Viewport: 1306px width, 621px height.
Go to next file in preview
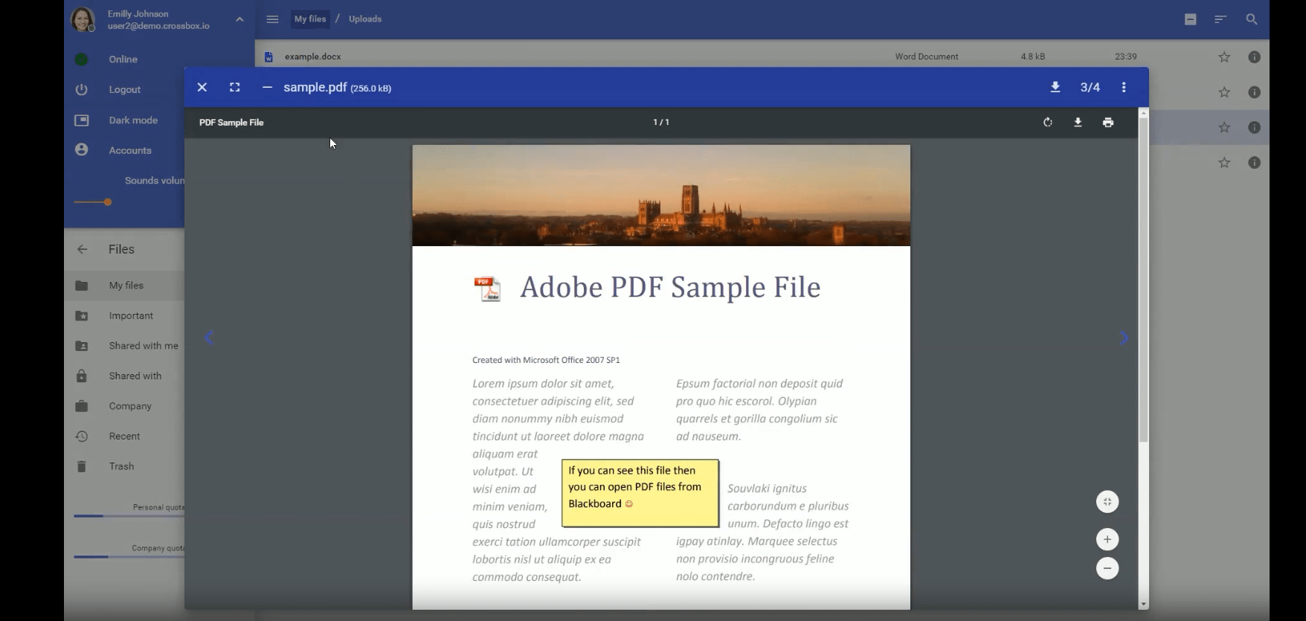tap(1124, 338)
